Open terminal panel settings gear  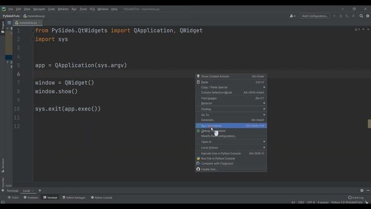pyautogui.click(x=362, y=190)
